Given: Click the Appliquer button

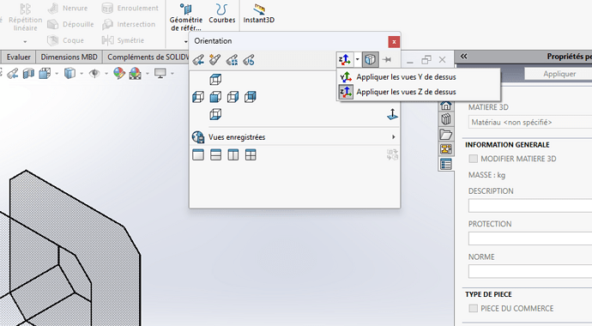Looking at the screenshot, I should [x=559, y=74].
